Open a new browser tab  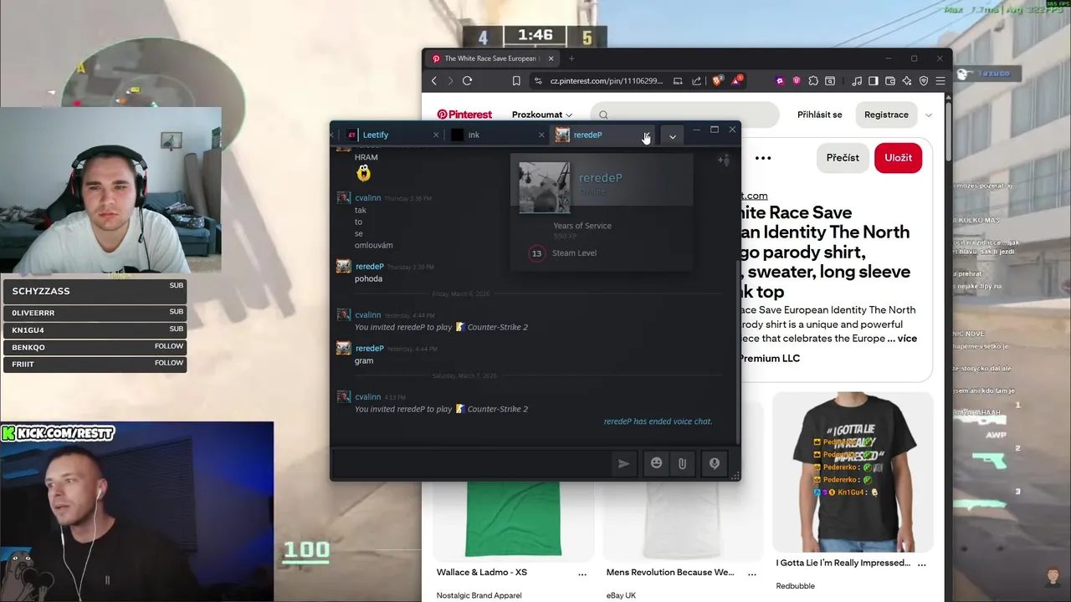(571, 59)
